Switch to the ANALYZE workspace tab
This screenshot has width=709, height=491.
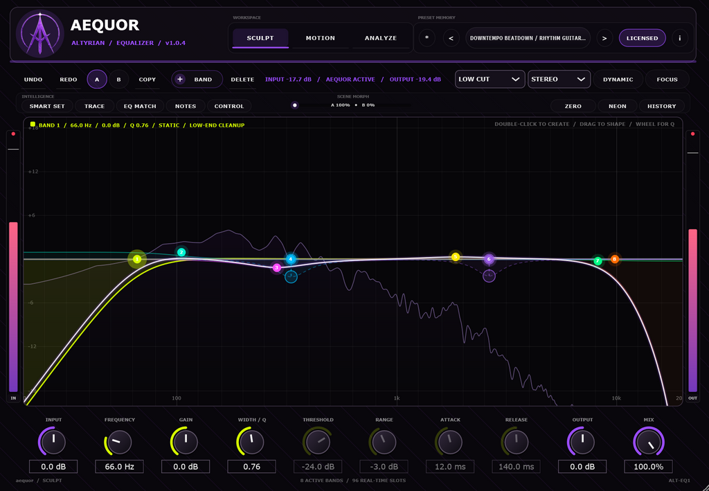click(x=381, y=38)
